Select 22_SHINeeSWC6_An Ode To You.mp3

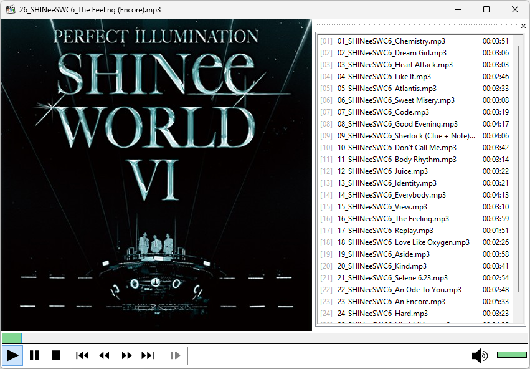click(x=415, y=289)
